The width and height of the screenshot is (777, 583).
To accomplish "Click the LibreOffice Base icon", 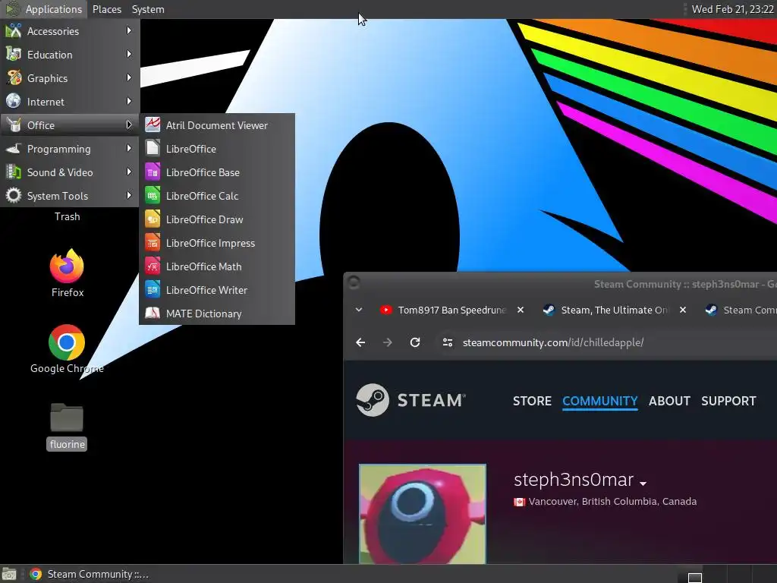I will [153, 172].
